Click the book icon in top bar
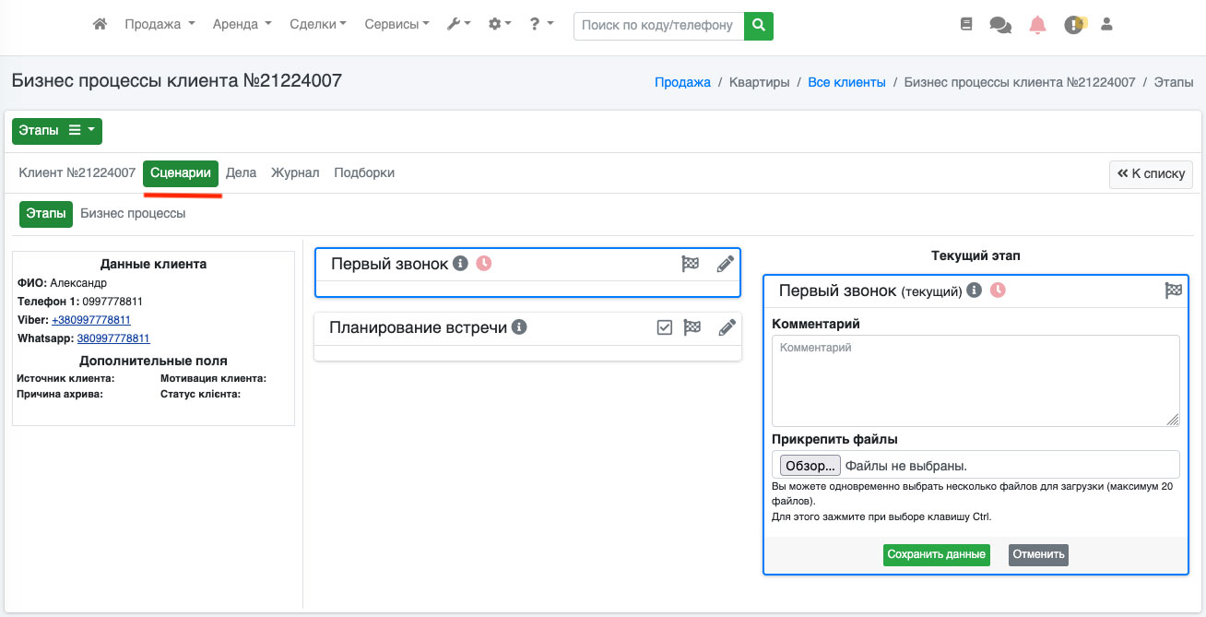This screenshot has height=617, width=1206. coord(966,25)
